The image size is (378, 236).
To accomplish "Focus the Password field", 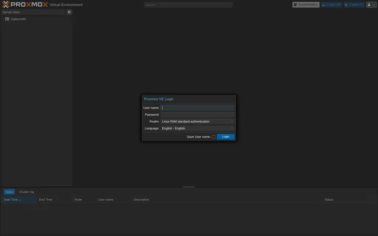I will coord(197,115).
